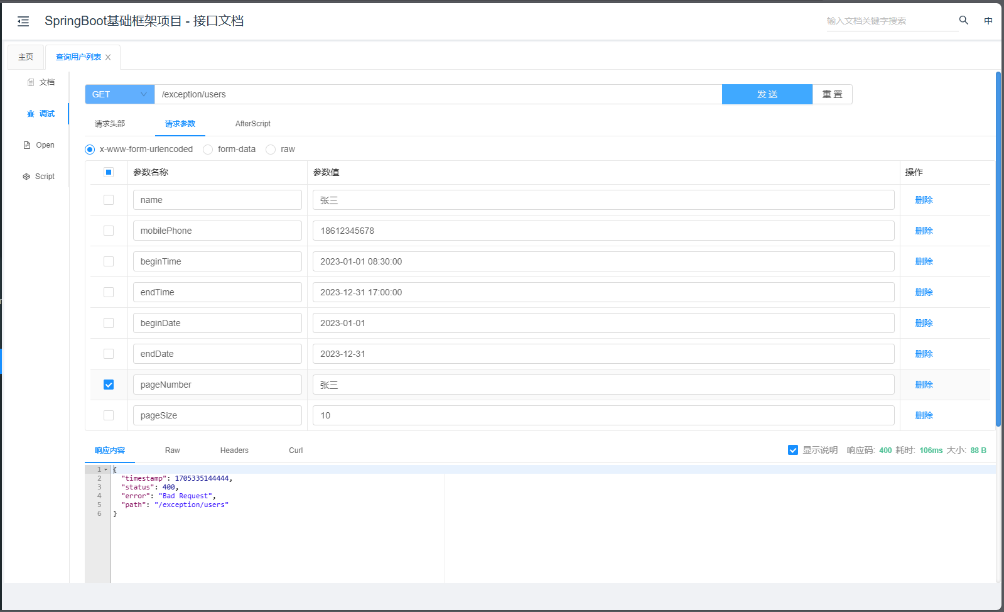Click the 106ms elapsed time value

[931, 451]
